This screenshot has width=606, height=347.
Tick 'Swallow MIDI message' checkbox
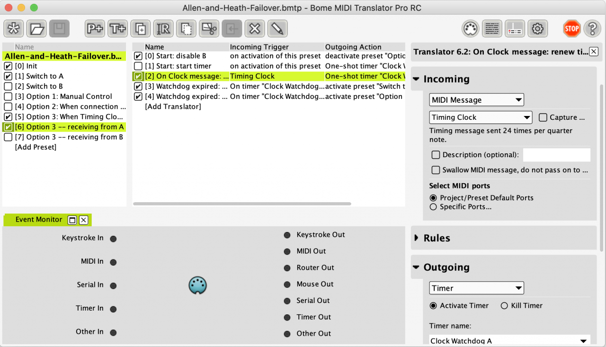tap(436, 170)
